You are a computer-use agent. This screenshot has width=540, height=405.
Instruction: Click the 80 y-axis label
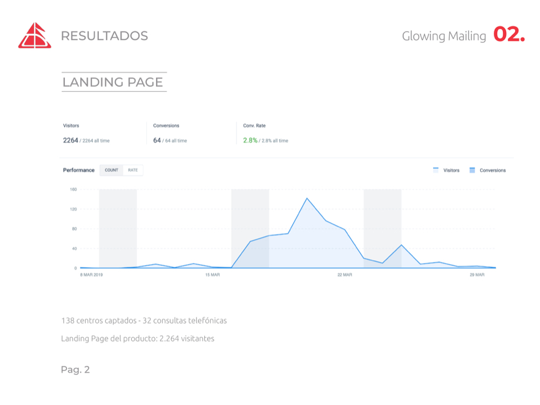pos(75,228)
